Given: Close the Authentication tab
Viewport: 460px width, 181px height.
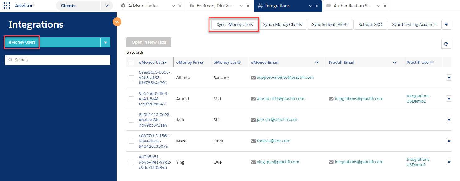Looking at the screenshot, I should point(385,6).
